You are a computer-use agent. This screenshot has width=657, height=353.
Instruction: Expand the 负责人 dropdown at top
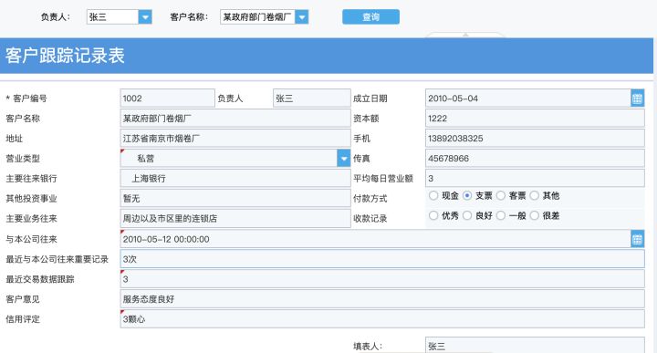[x=145, y=17]
